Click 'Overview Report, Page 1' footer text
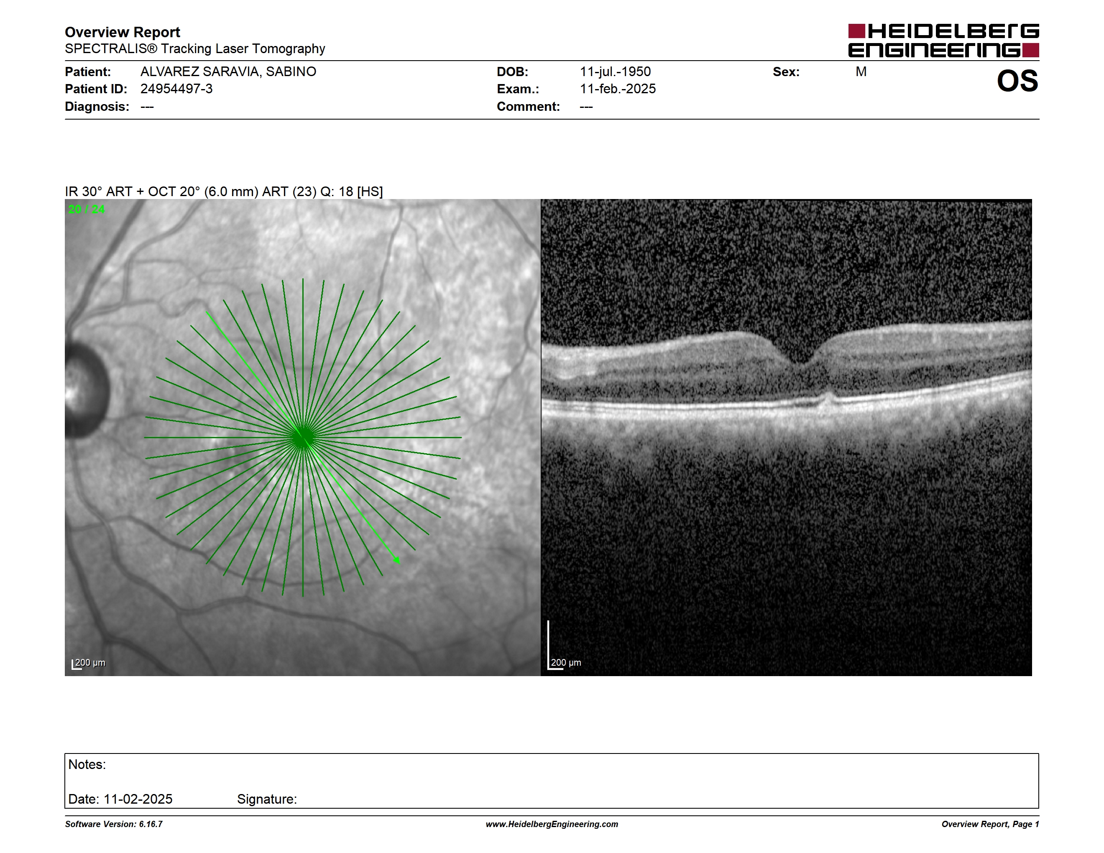The image size is (1104, 853). tap(990, 824)
